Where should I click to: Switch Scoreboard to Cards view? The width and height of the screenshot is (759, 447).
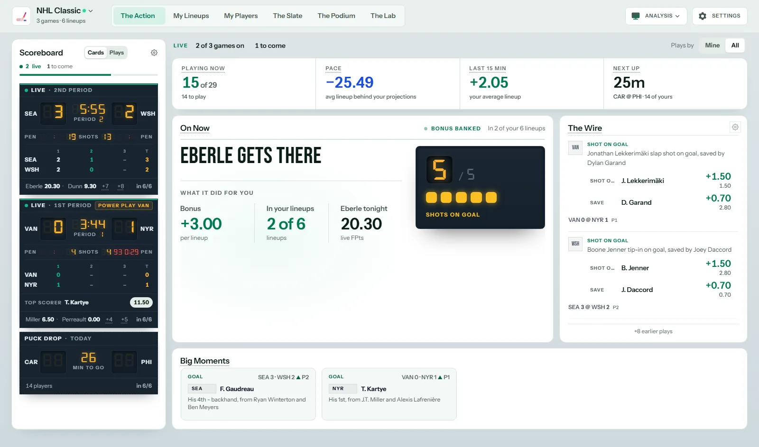[96, 53]
